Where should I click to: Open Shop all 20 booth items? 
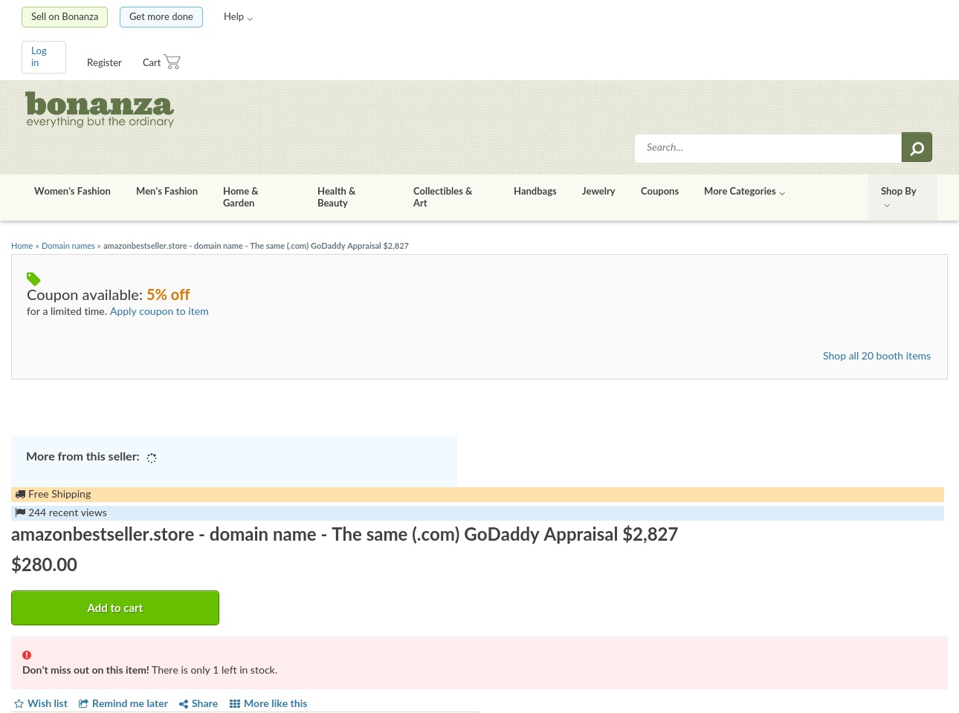click(x=876, y=356)
